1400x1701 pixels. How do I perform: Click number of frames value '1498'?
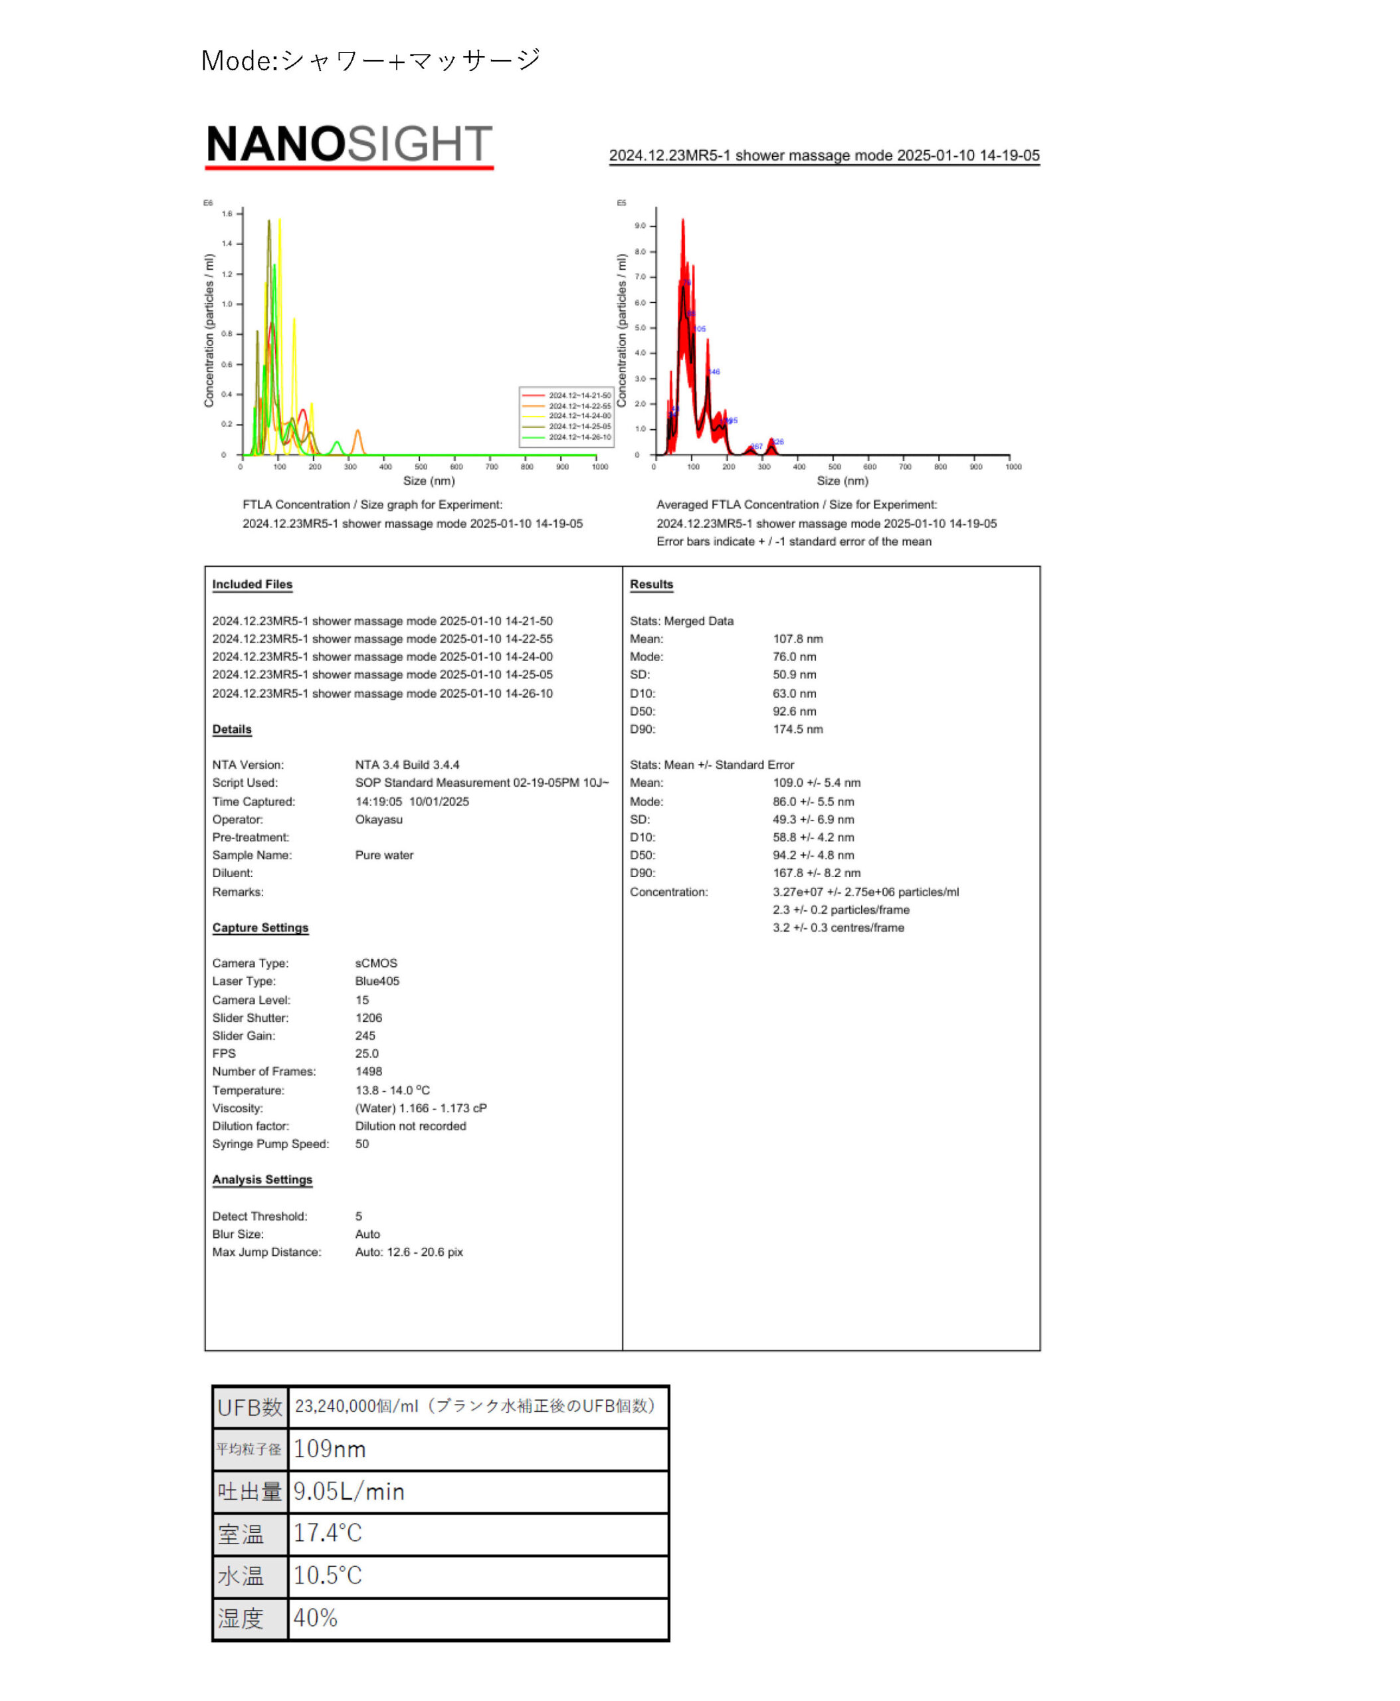pyautogui.click(x=369, y=1071)
